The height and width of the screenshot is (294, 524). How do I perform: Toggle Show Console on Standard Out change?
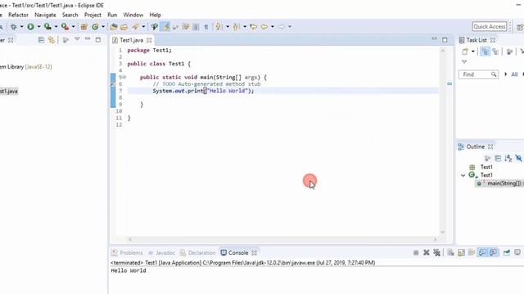click(482, 252)
